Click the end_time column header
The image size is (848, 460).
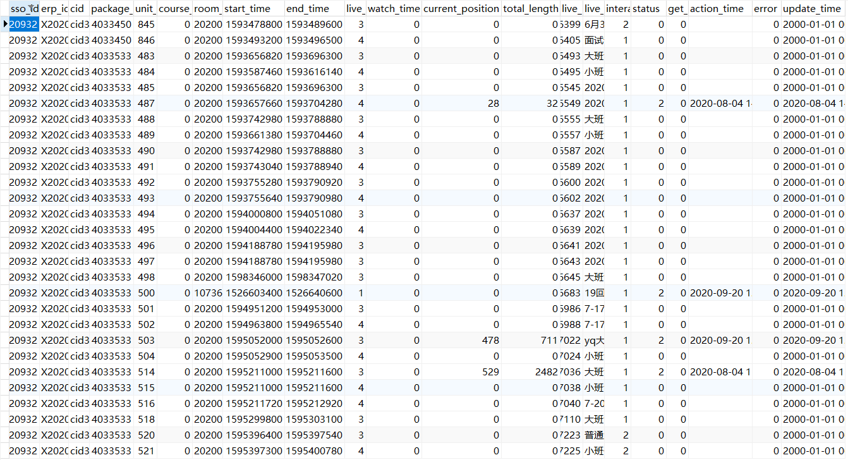314,9
